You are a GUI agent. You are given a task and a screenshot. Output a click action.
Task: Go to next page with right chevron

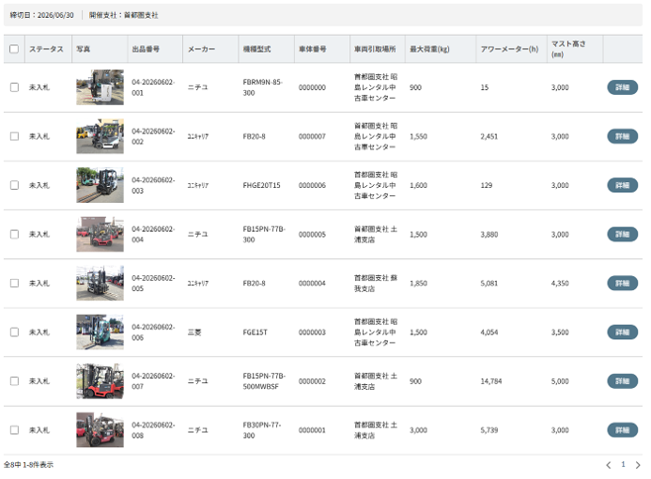point(638,465)
